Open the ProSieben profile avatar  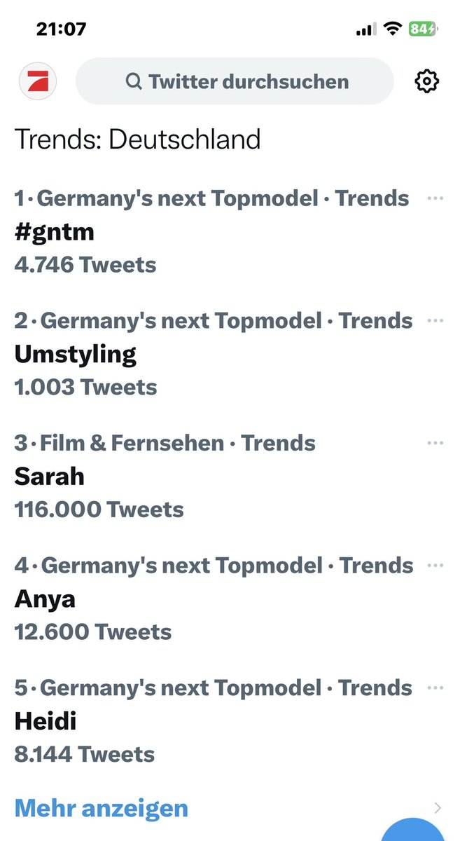pos(36,81)
